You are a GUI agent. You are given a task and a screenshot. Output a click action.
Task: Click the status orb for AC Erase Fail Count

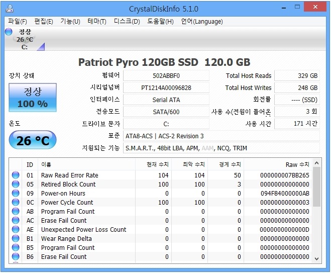coord(16,220)
